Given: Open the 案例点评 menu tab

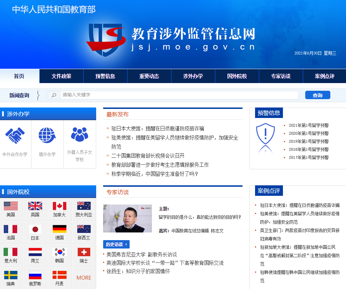Looking at the screenshot, I should (x=325, y=76).
